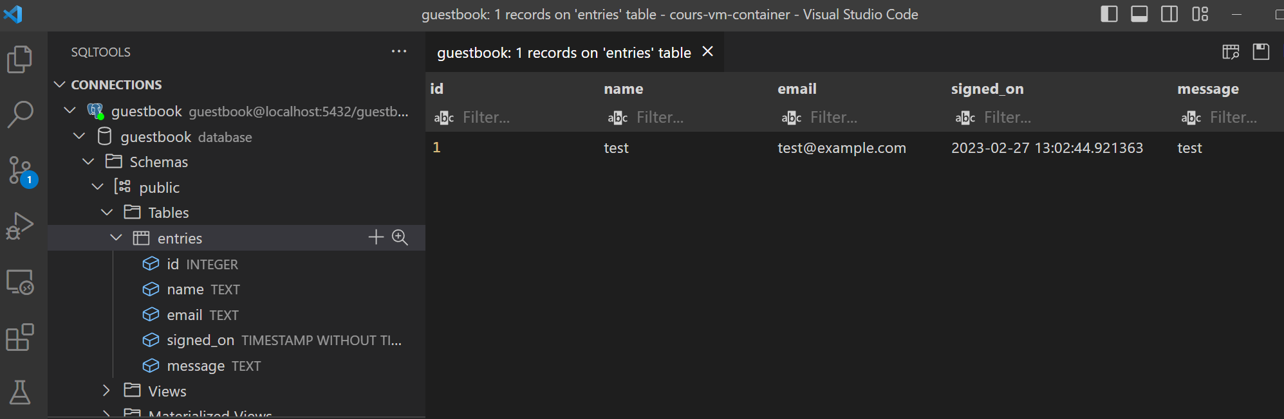
Task: Open the SQLTools more actions menu
Action: coord(399,51)
